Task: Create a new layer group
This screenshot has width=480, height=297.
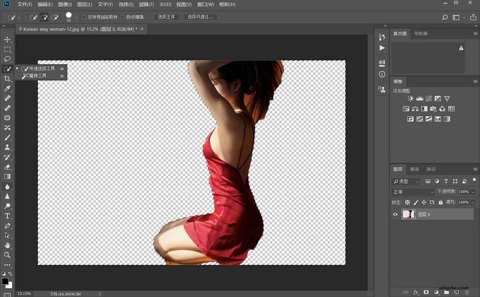Action: tap(446, 292)
